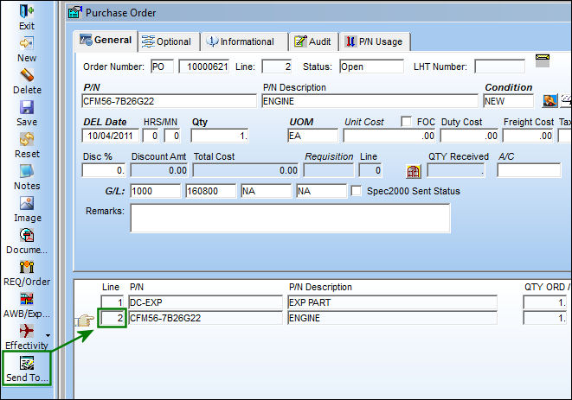Select DC-EXP part number row
Image resolution: width=572 pixels, height=400 pixels.
205,302
